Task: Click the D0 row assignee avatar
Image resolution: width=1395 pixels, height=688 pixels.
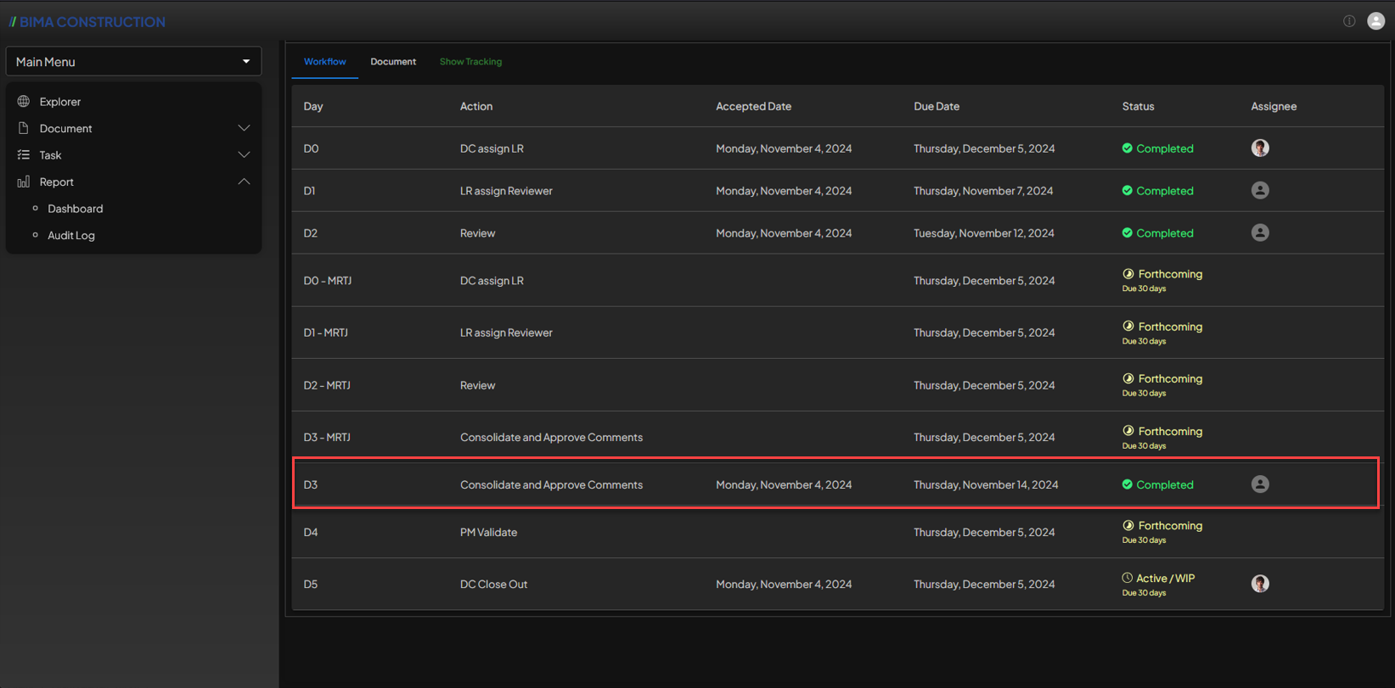Action: point(1260,148)
